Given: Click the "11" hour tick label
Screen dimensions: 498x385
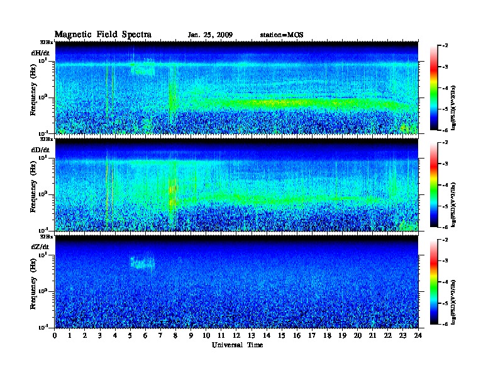Looking at the screenshot, I should pyautogui.click(x=221, y=336).
